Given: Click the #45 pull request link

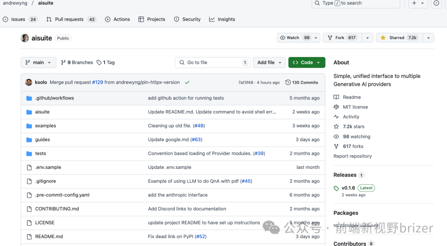Looking at the screenshot, I should tap(246, 181).
